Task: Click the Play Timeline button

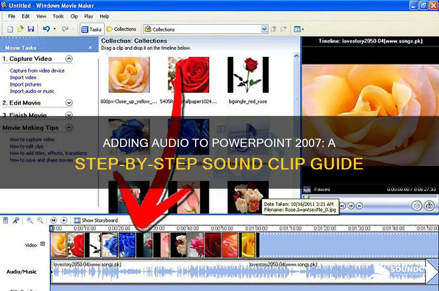Action: [64, 220]
